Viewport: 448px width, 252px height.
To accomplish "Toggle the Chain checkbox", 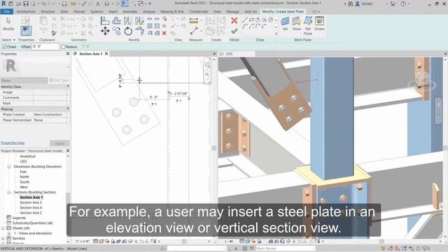I will pyautogui.click(x=4, y=47).
